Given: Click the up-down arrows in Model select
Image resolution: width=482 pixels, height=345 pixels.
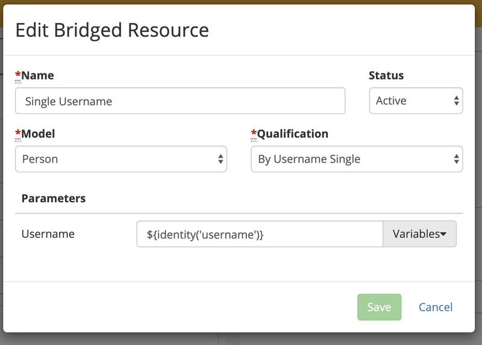Looking at the screenshot, I should tap(221, 160).
